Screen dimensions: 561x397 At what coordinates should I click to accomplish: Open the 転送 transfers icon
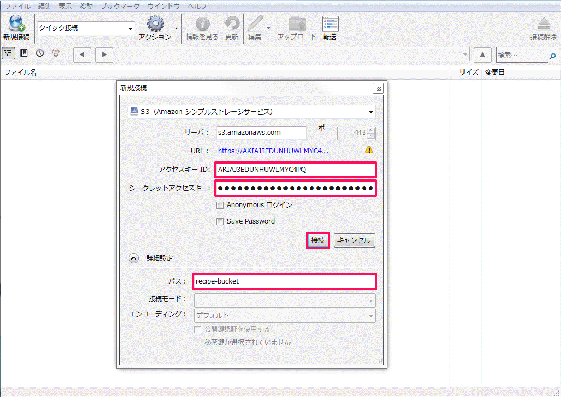[x=330, y=23]
